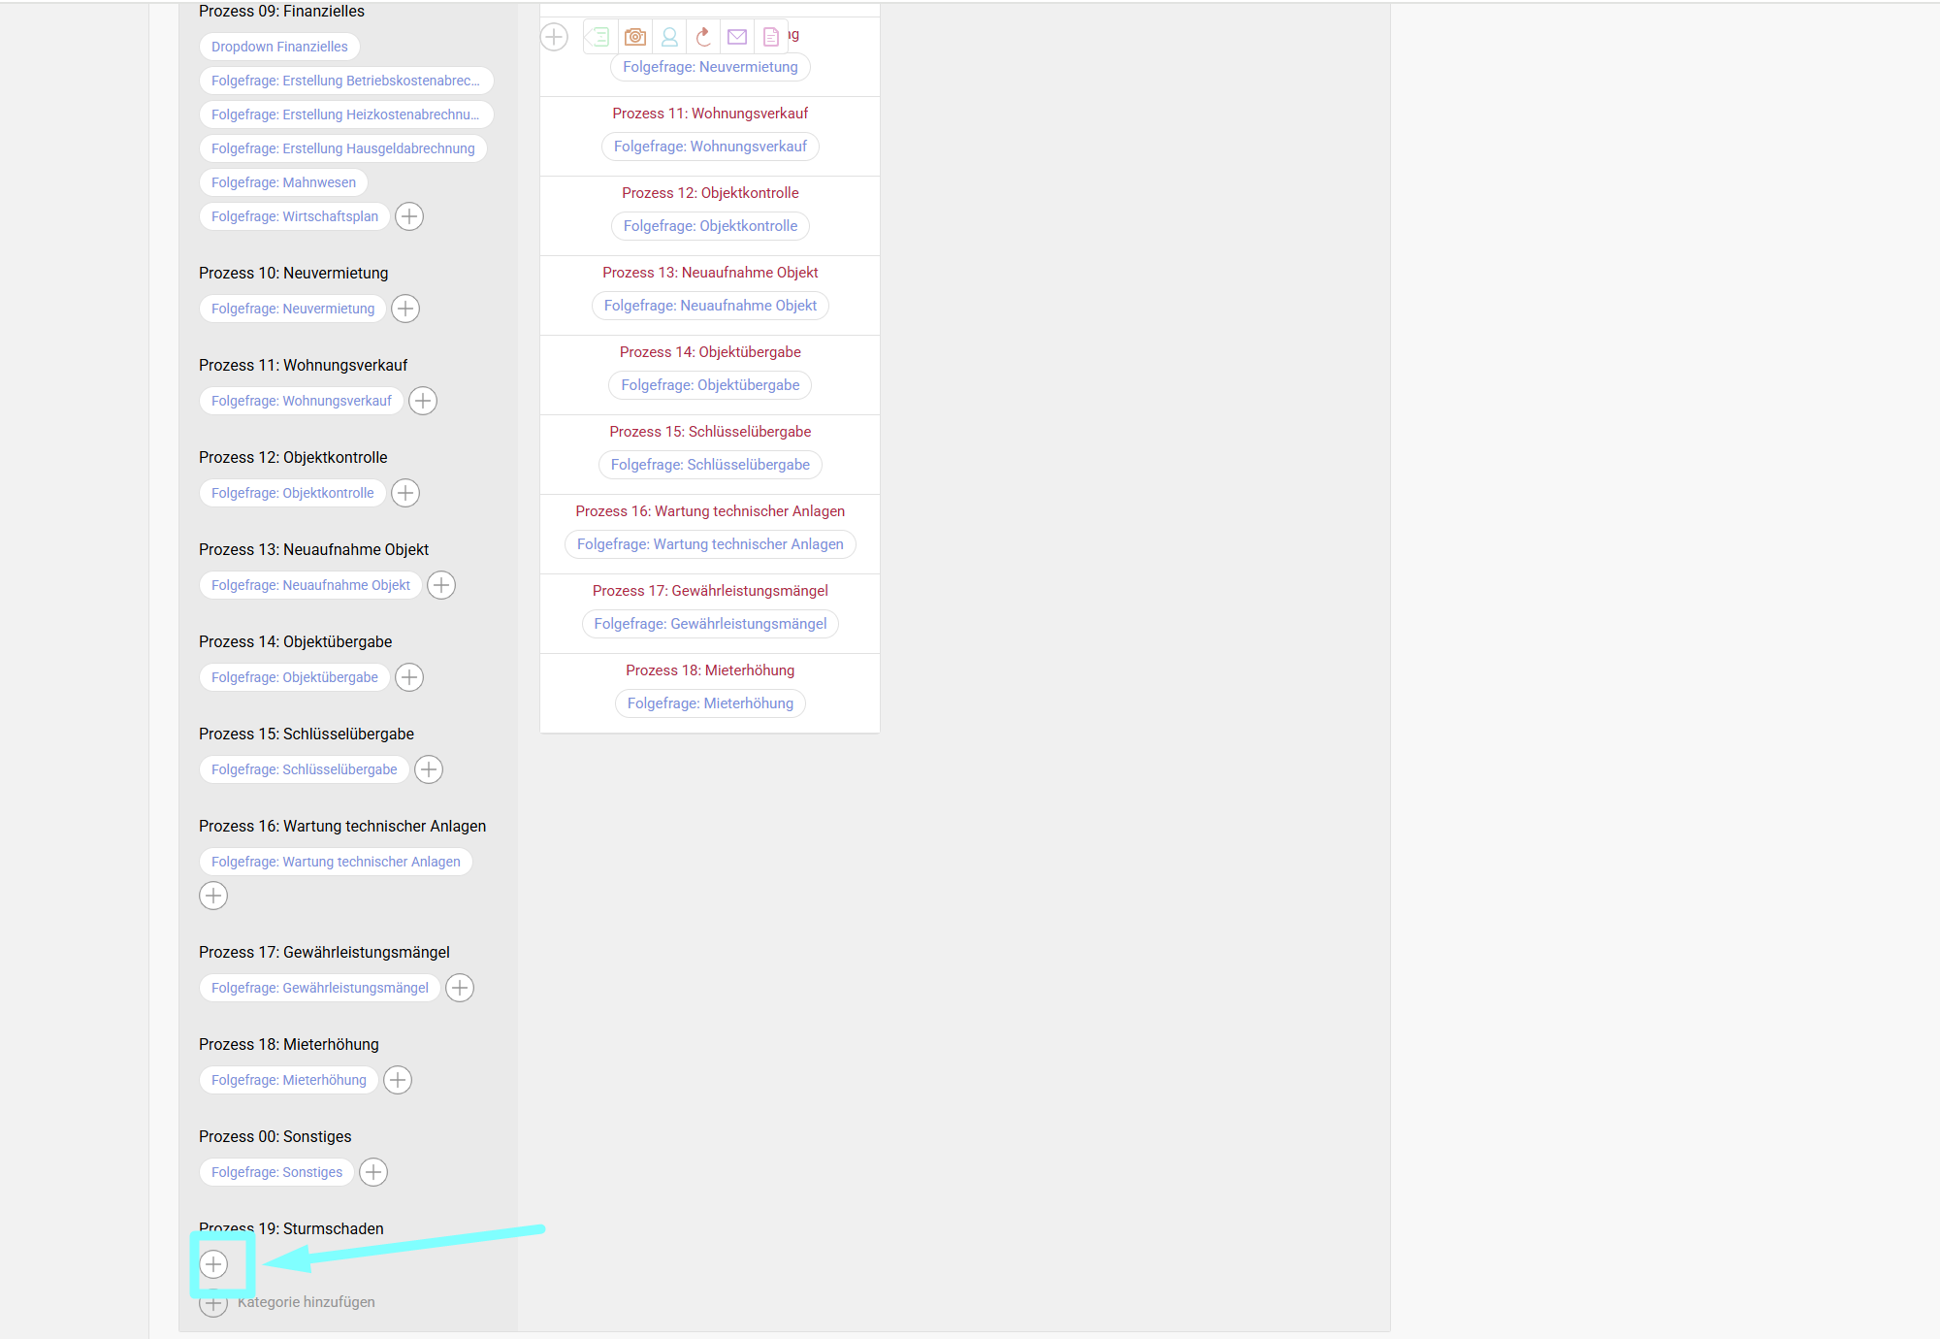1940x1339 pixels.
Task: Click Kategorie hinzufügen
Action: point(306,1302)
